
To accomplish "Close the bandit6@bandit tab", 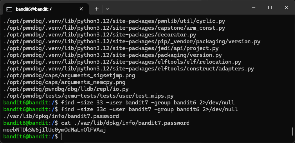I will 81,9.
